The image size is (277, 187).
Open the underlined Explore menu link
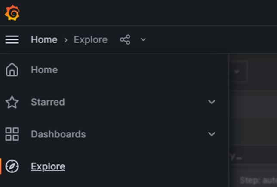click(48, 166)
